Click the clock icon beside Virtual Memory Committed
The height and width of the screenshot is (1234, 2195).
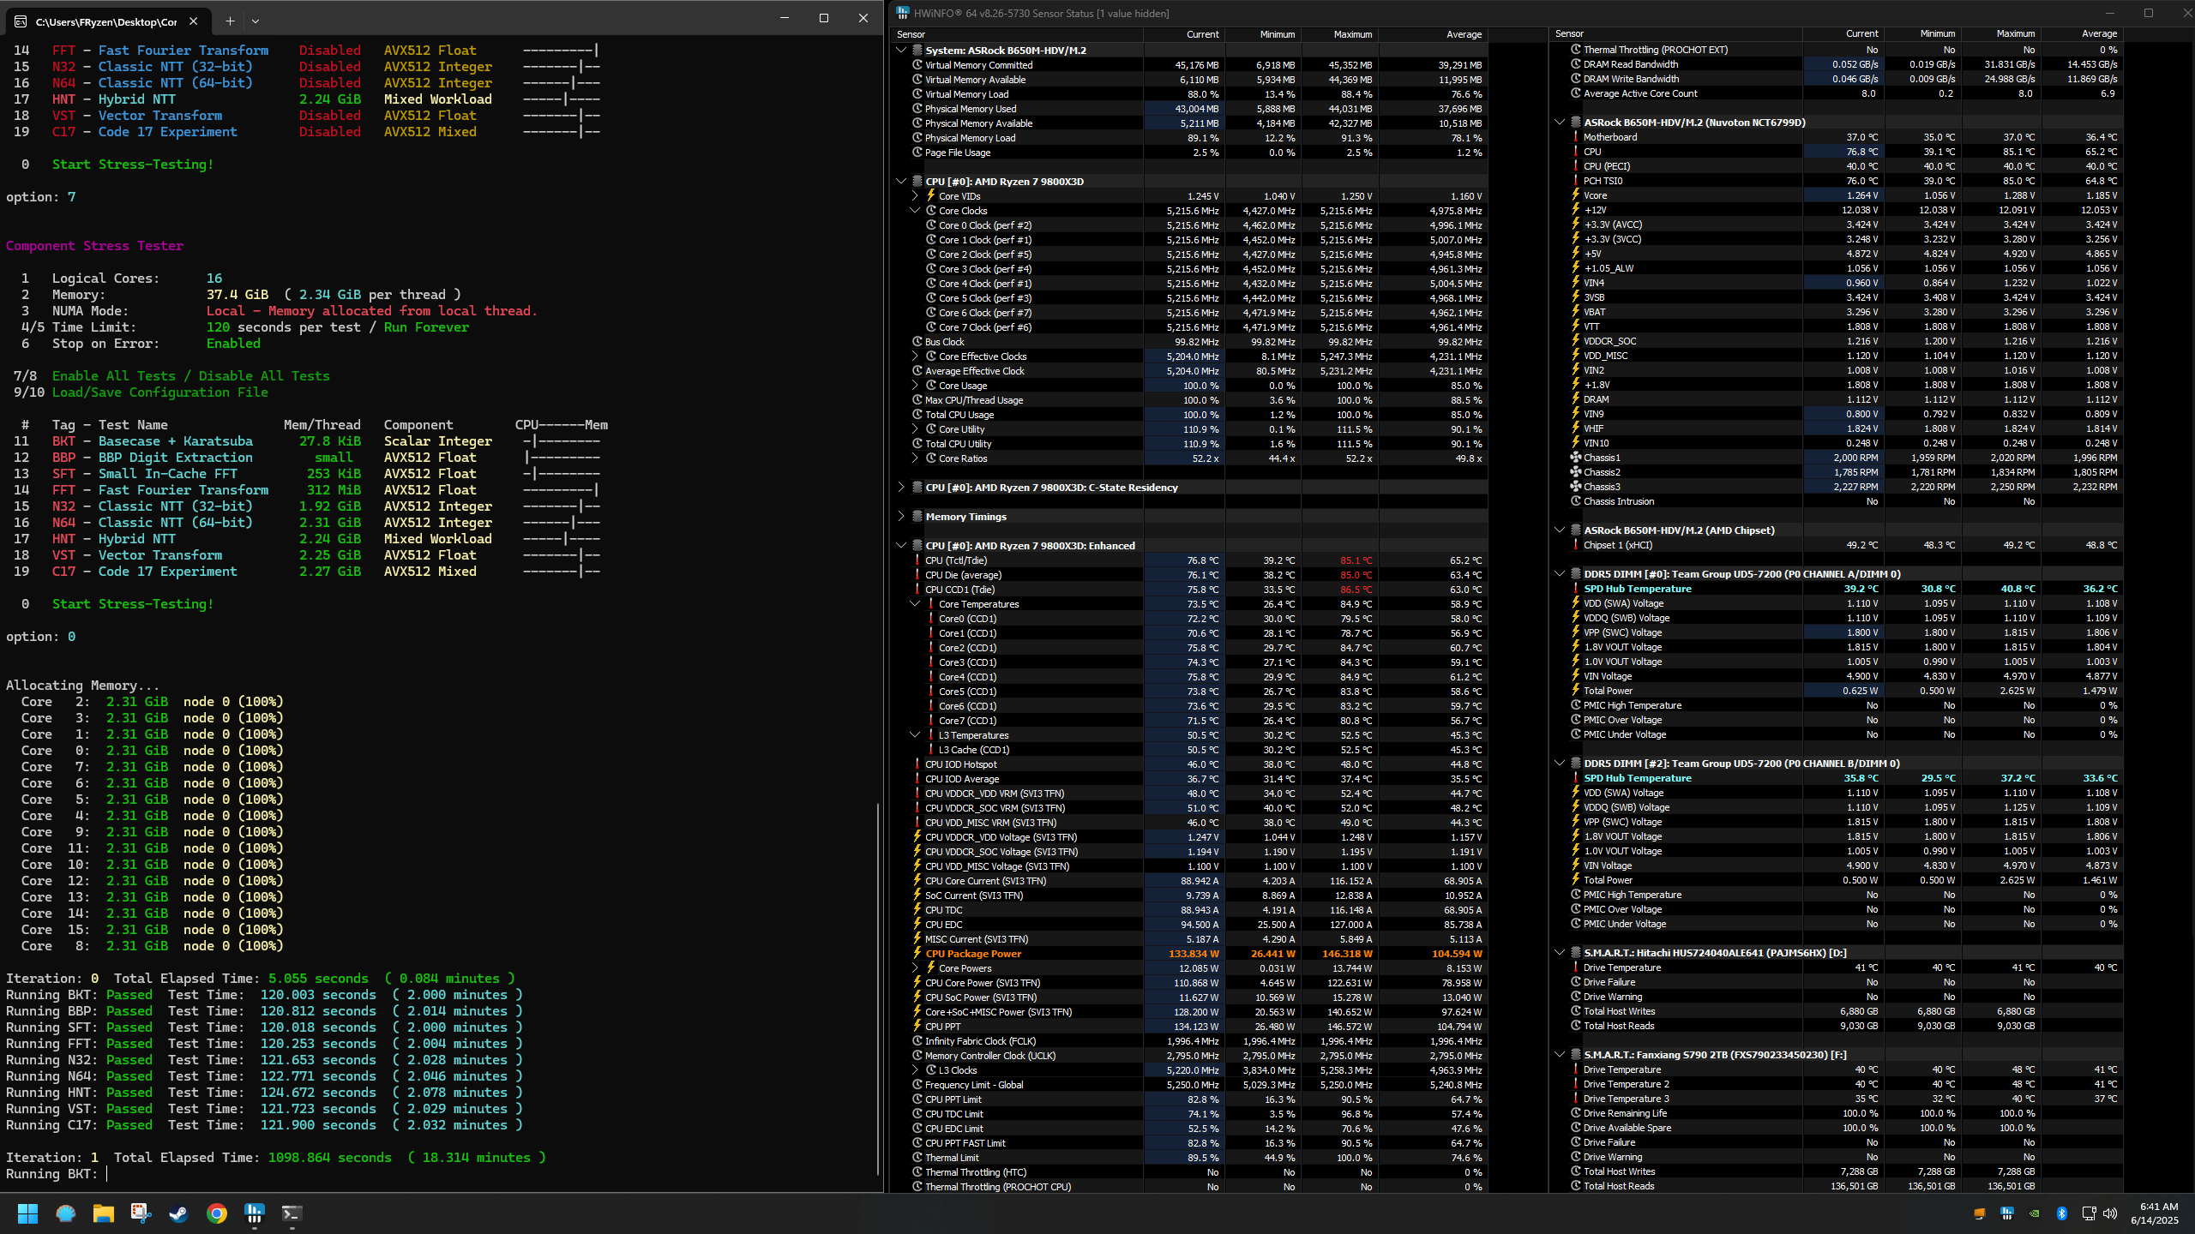click(917, 65)
